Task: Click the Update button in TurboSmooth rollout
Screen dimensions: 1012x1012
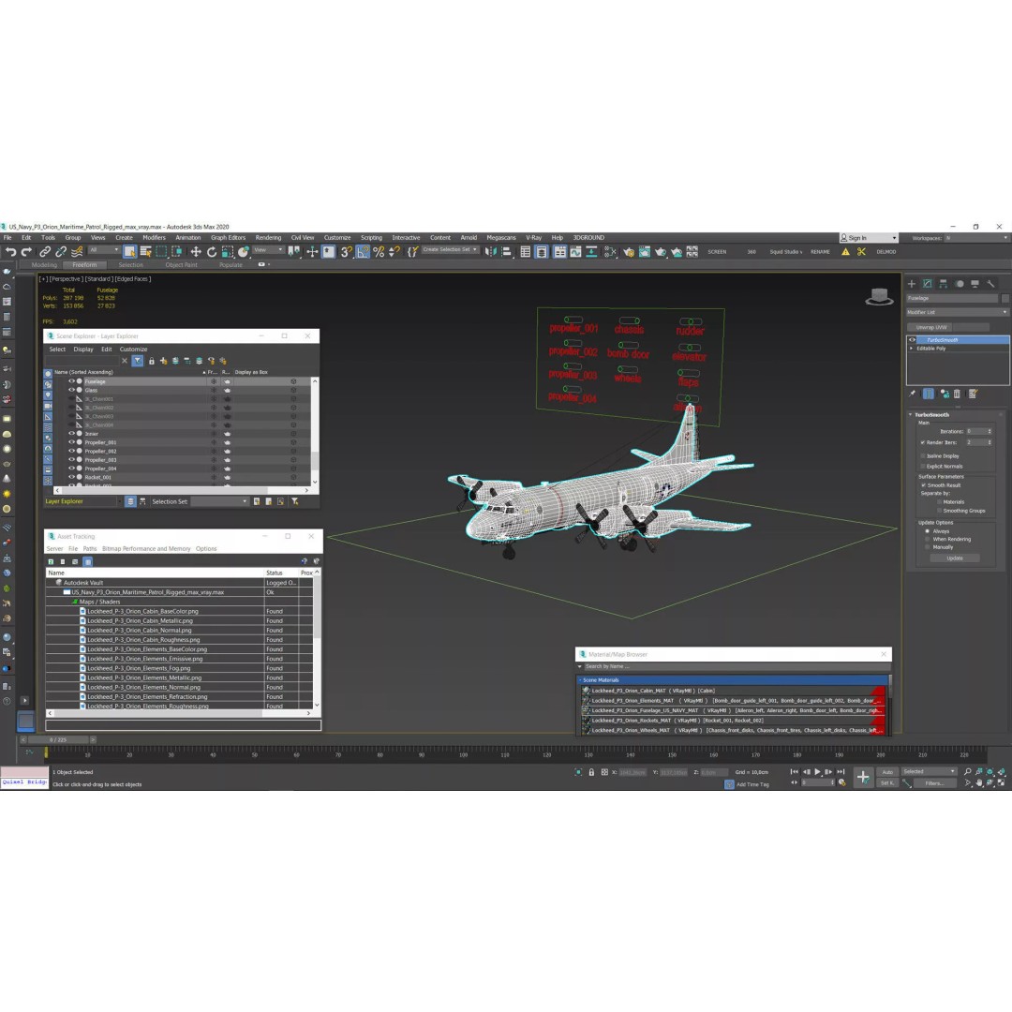Action: (x=955, y=558)
